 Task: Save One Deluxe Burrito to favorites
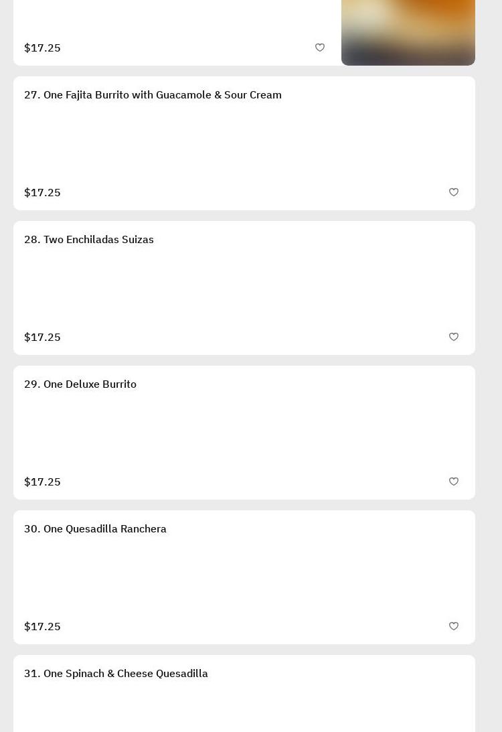click(x=454, y=482)
